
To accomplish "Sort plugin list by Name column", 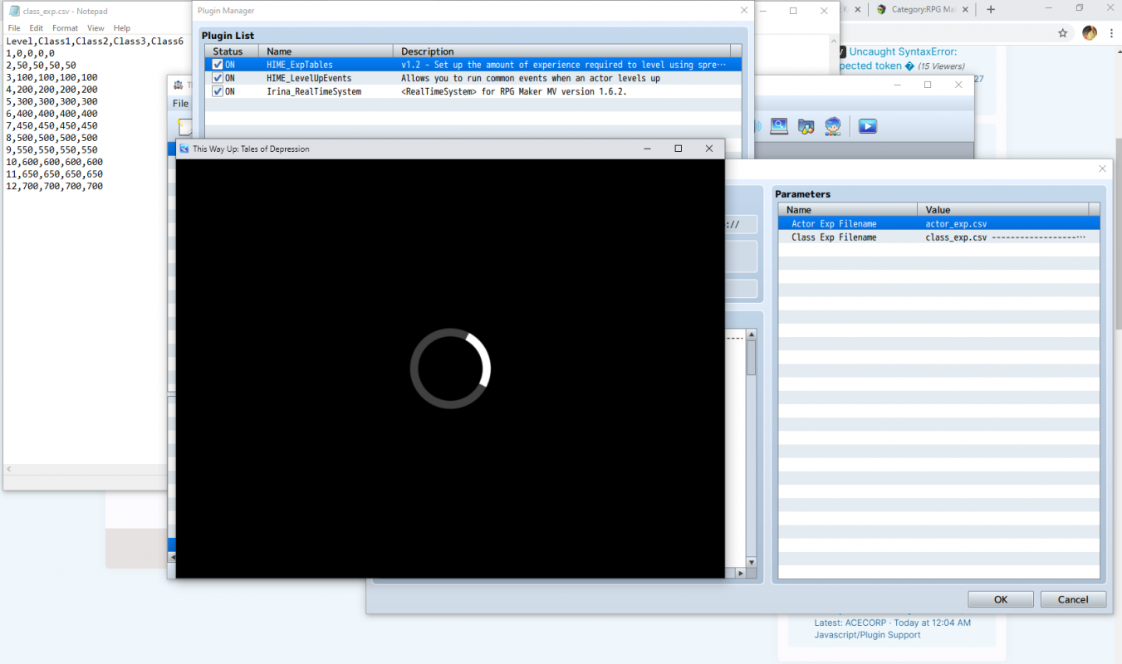I will tap(326, 51).
